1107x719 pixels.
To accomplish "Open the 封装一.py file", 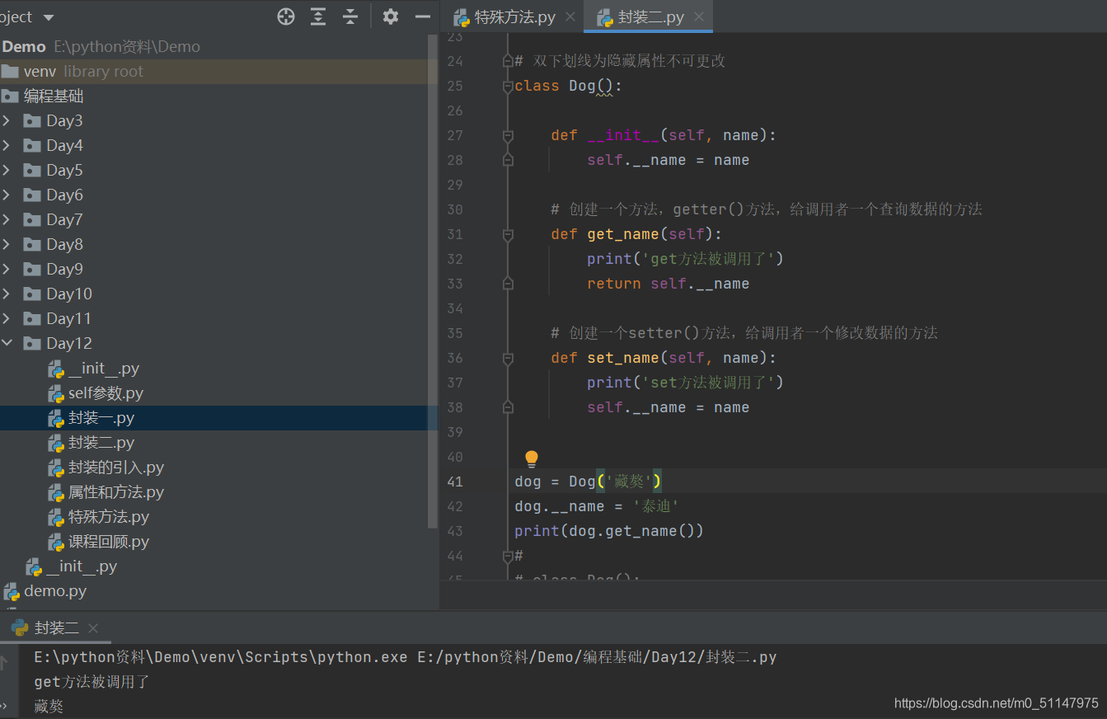I will 101,418.
